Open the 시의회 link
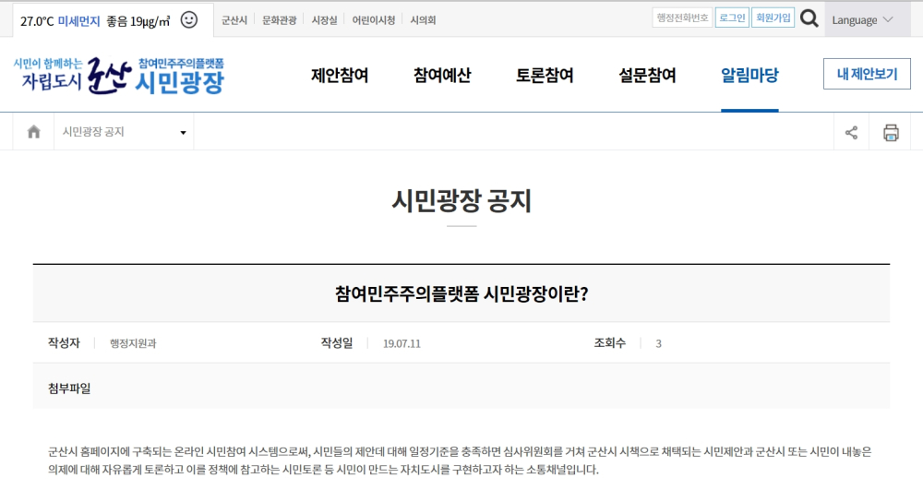The width and height of the screenshot is (923, 502). 423,19
